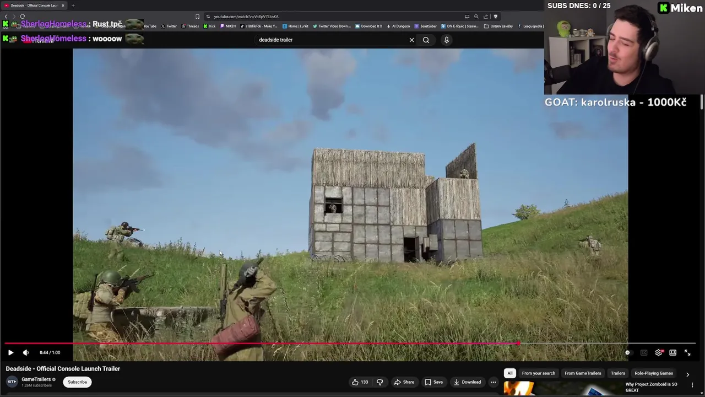Go back in browser history
This screenshot has width=705, height=397.
(x=6, y=17)
